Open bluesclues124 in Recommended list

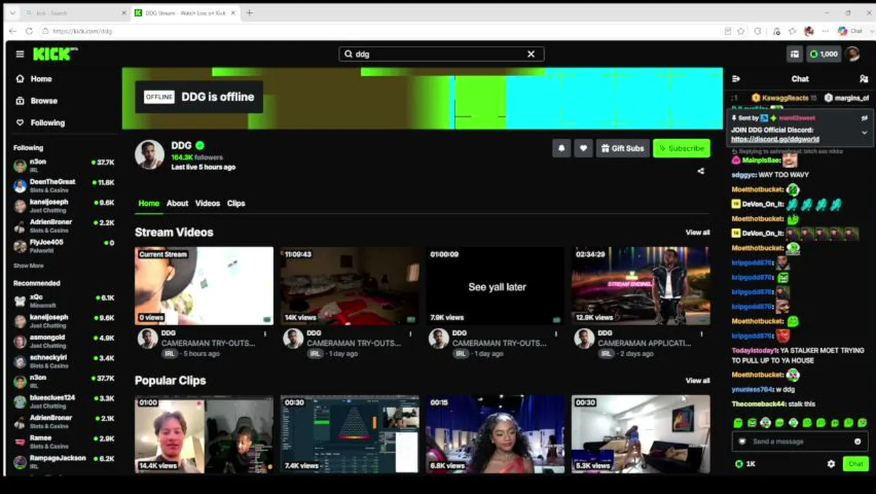[64, 401]
